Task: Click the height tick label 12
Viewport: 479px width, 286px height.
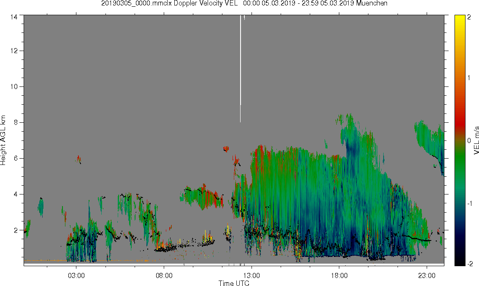Action: tap(14, 51)
